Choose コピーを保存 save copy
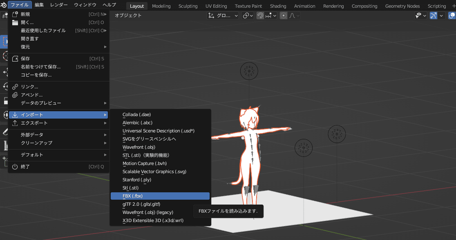Image resolution: width=456 pixels, height=240 pixels. point(59,75)
